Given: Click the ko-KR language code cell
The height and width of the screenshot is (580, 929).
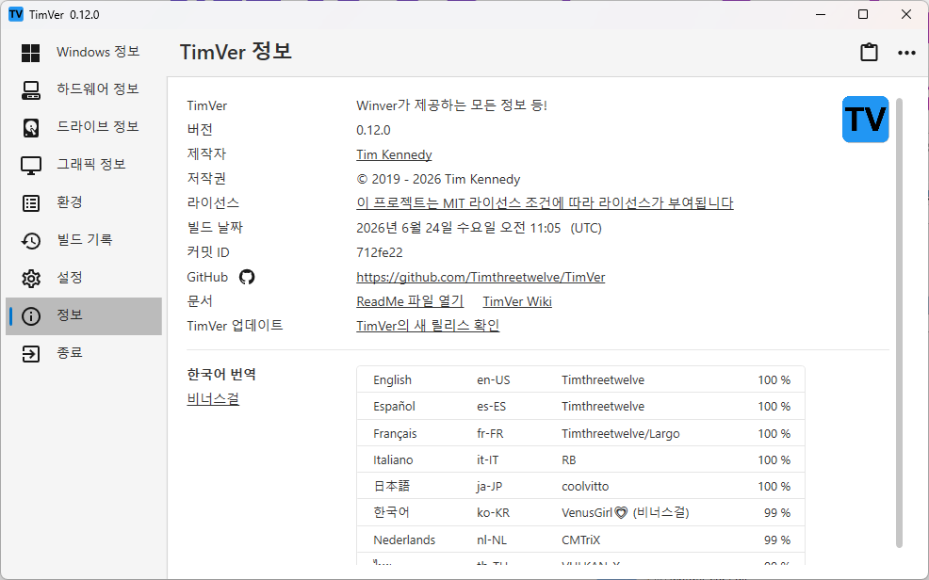Looking at the screenshot, I should [x=493, y=513].
